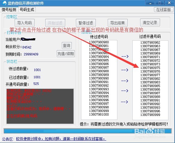Select number 13807980995 in pending list
This screenshot has height=143, width=175.
[x=99, y=96]
